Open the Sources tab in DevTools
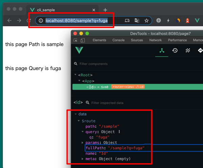 click(x=137, y=40)
